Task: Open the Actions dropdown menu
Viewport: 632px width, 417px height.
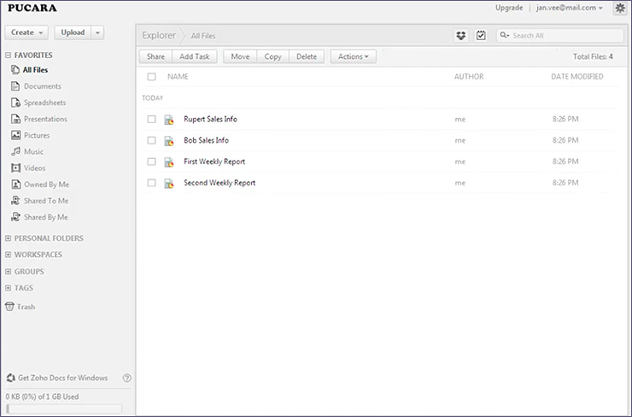Action: point(354,56)
